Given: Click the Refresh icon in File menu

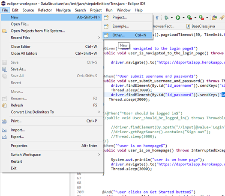Looking at the screenshot, I should pos(4,105).
